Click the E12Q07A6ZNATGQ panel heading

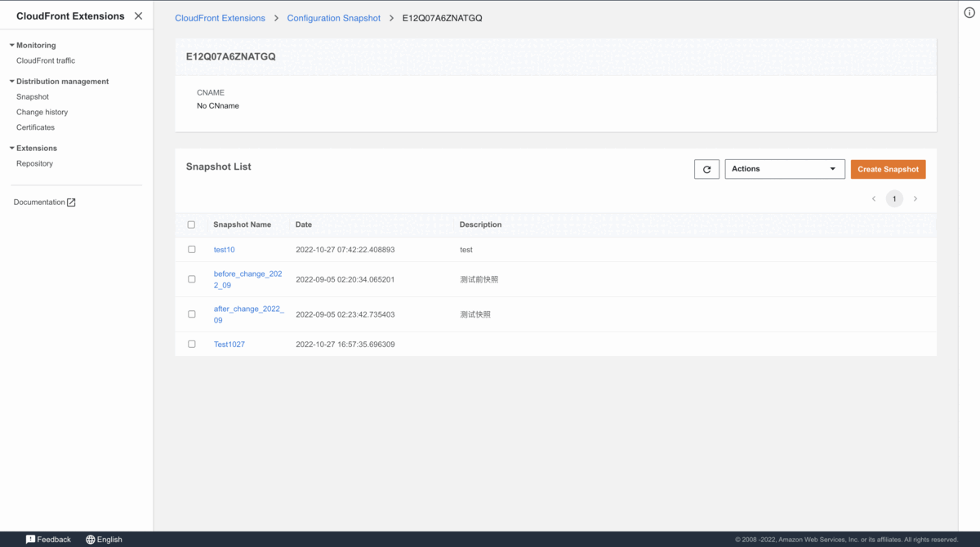click(231, 57)
